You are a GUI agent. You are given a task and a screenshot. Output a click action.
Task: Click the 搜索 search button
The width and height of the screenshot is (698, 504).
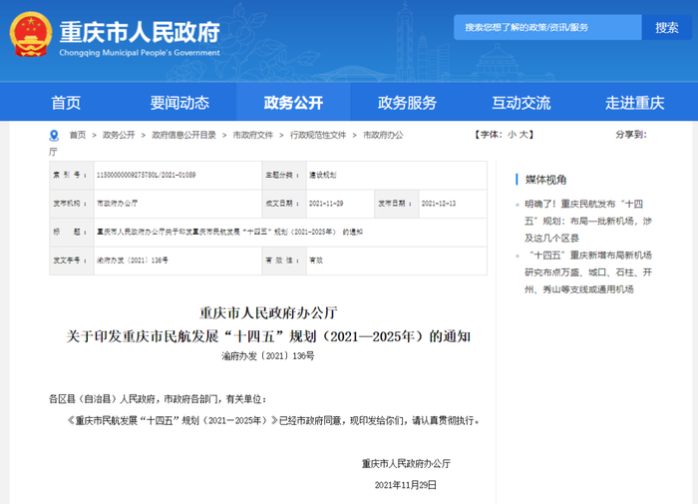(x=666, y=27)
